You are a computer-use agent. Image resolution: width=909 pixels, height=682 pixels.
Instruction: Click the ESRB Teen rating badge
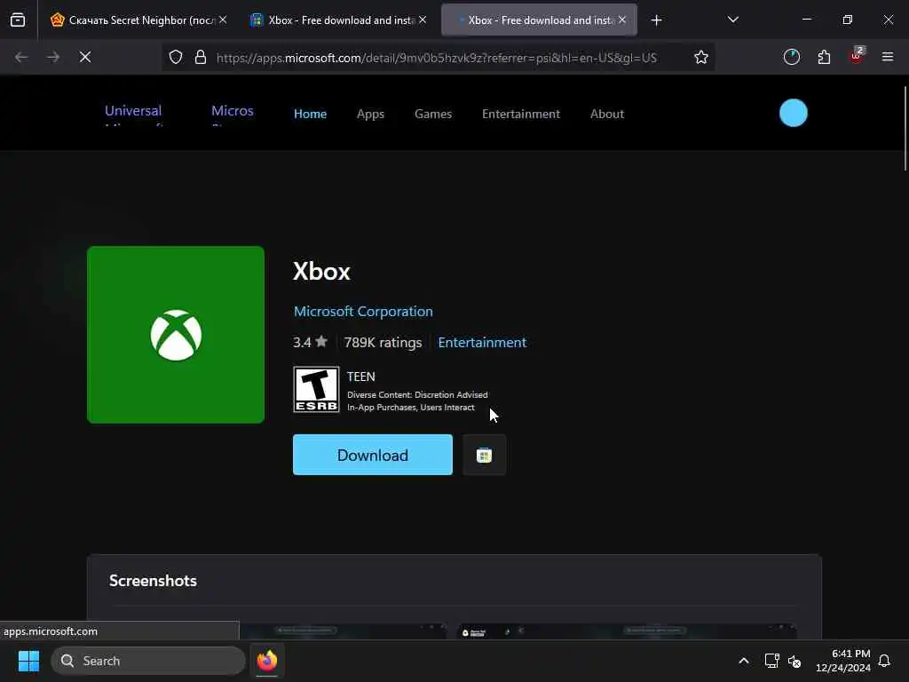click(316, 389)
